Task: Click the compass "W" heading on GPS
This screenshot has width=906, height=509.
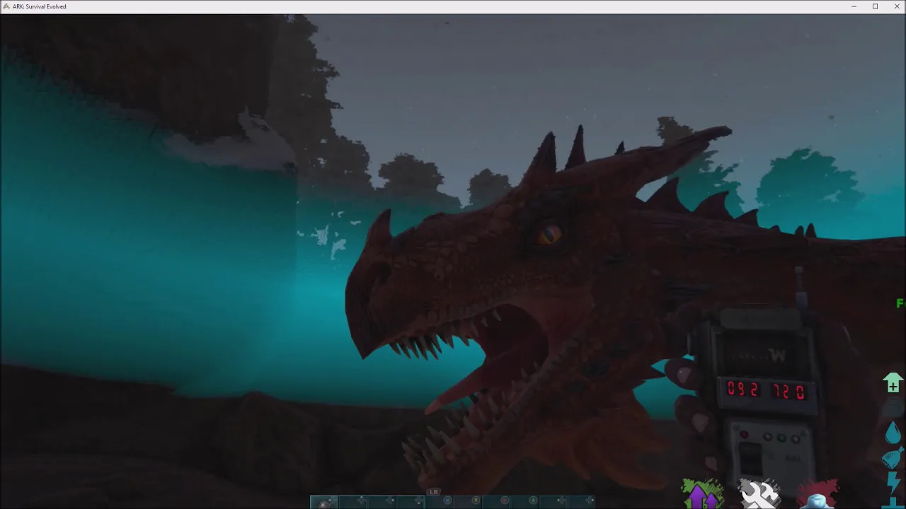Action: click(778, 356)
